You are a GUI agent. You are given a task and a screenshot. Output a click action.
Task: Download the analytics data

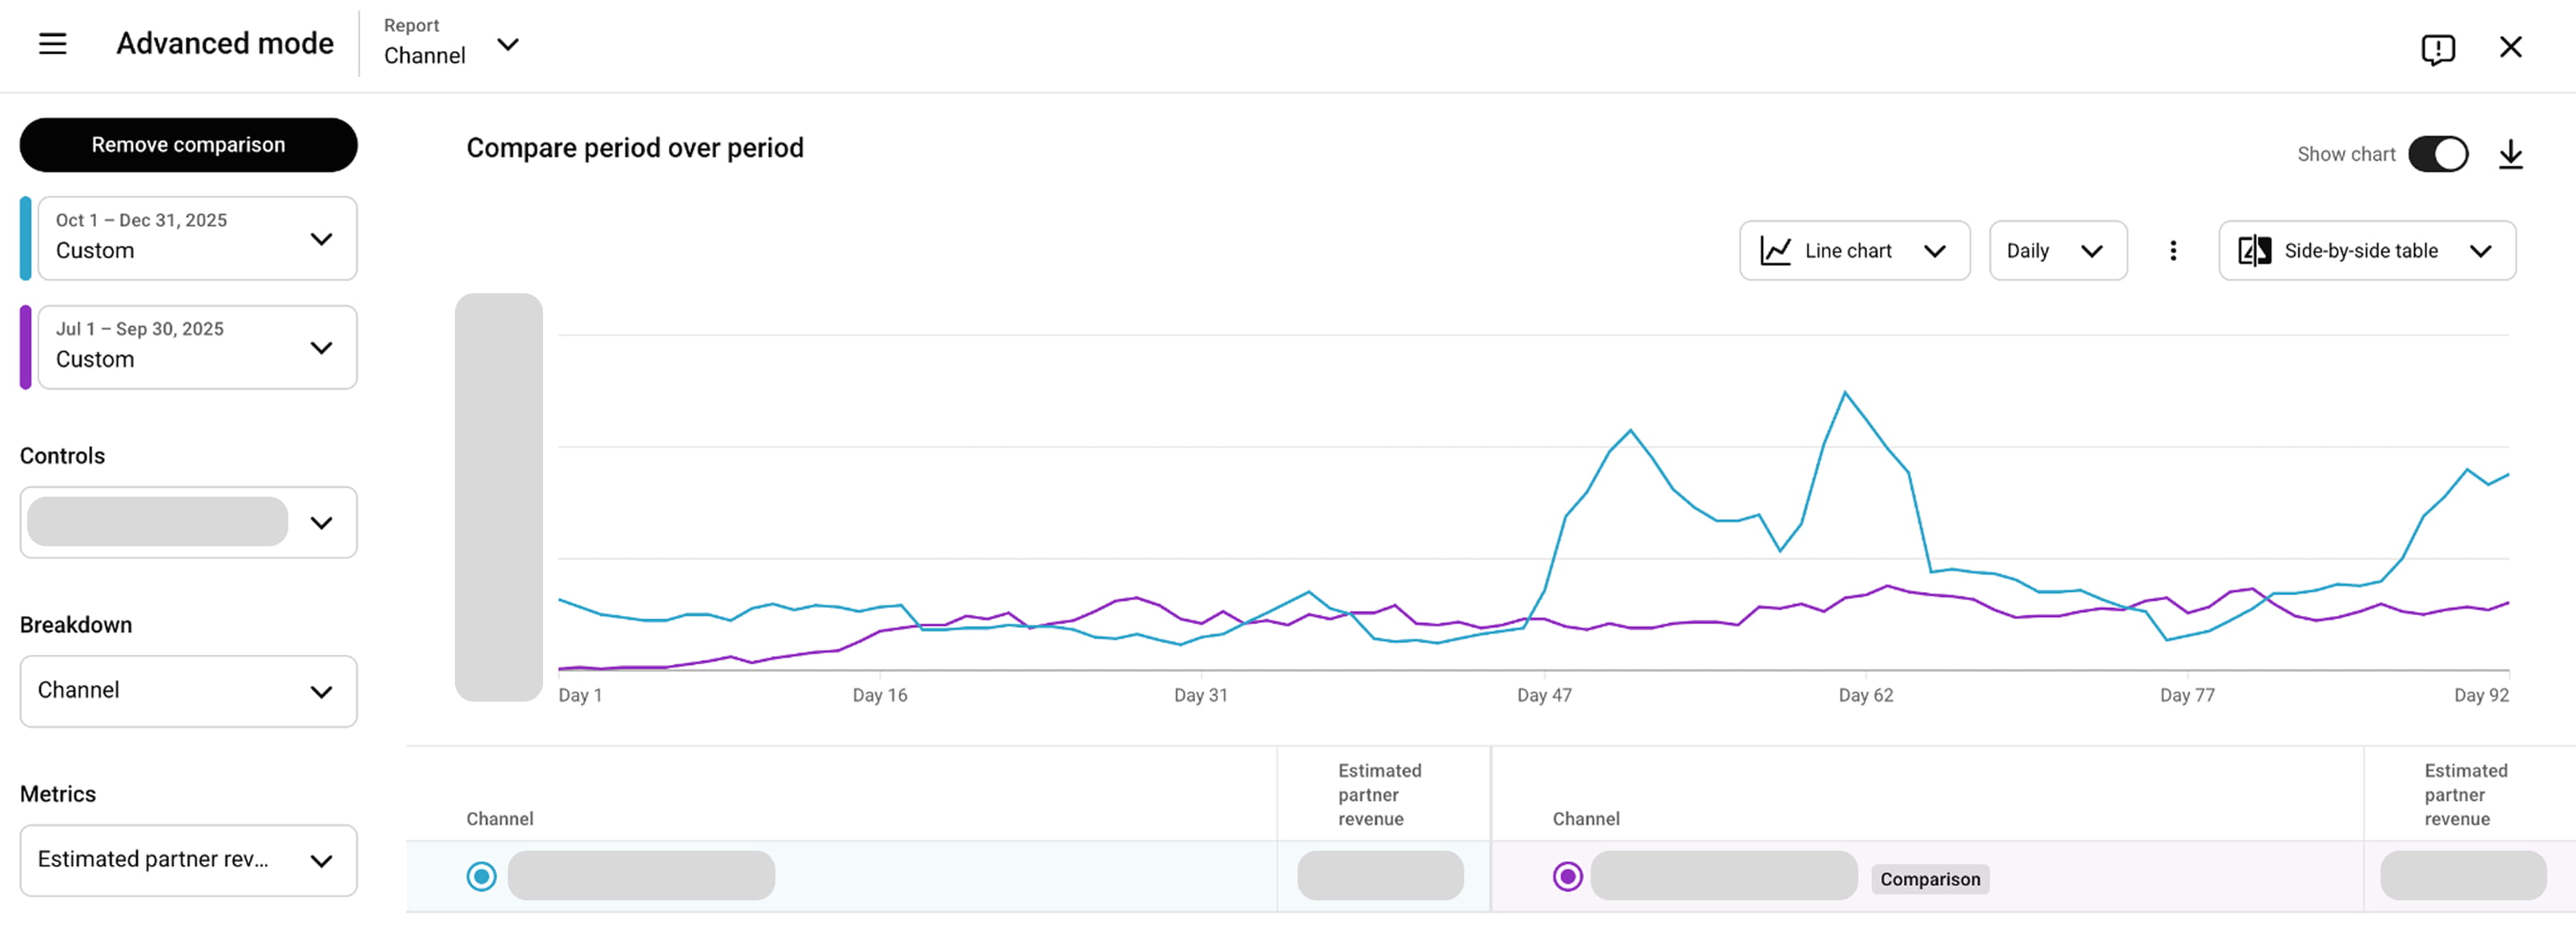(x=2512, y=154)
